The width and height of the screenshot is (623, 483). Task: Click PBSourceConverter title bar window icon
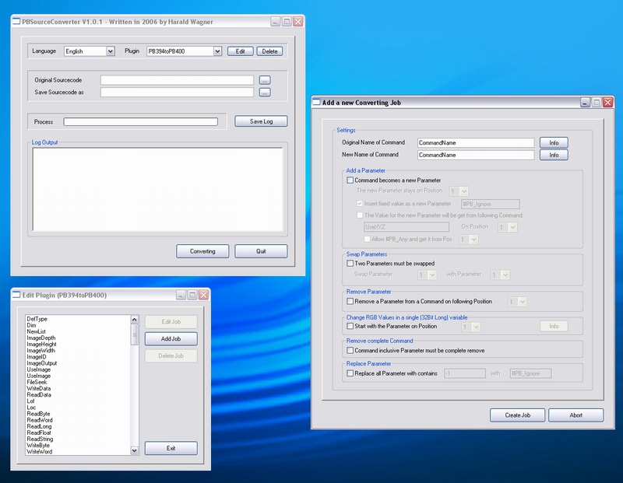click(16, 23)
